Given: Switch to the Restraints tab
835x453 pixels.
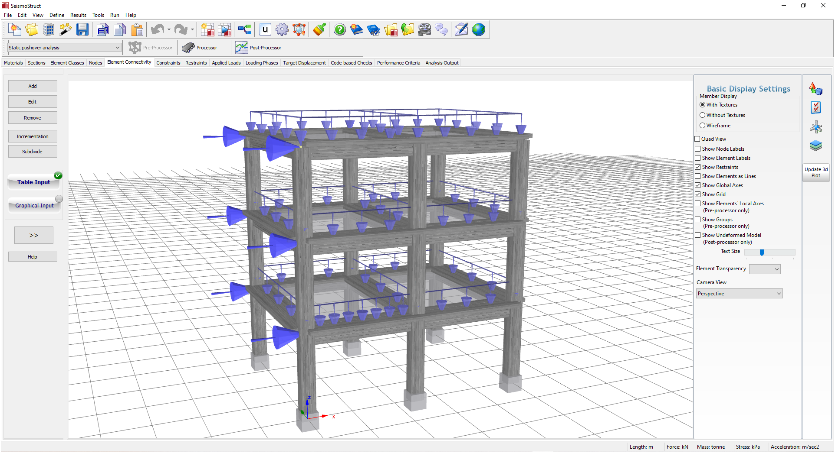Looking at the screenshot, I should (x=196, y=62).
